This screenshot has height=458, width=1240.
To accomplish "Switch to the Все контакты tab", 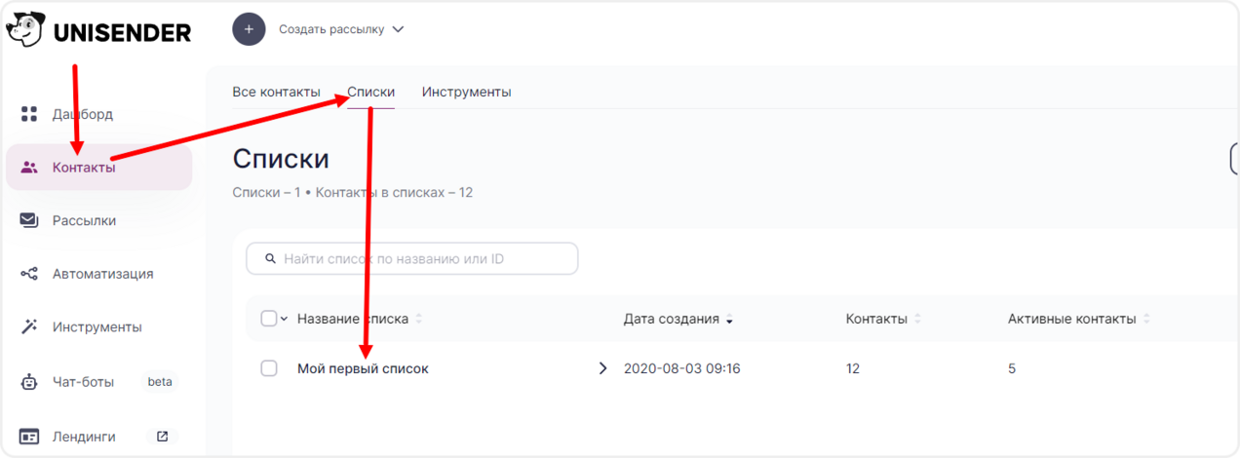I will 276,92.
